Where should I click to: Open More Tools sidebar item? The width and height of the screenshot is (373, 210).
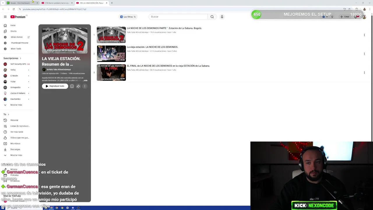[16, 49]
